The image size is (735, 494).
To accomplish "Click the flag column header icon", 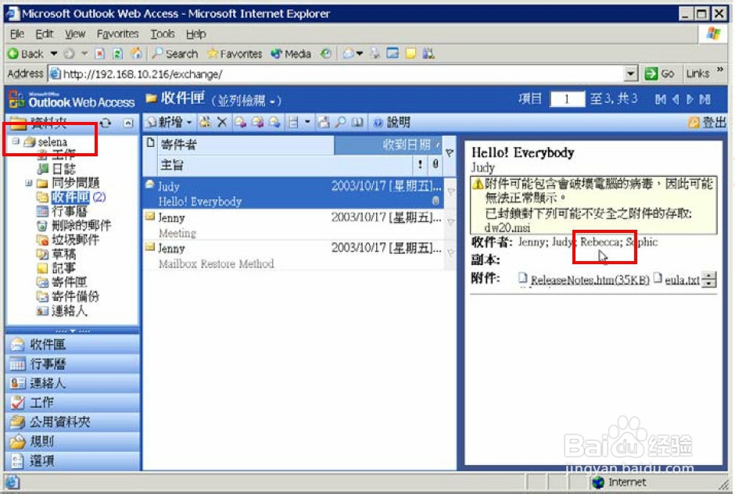I will [x=450, y=152].
